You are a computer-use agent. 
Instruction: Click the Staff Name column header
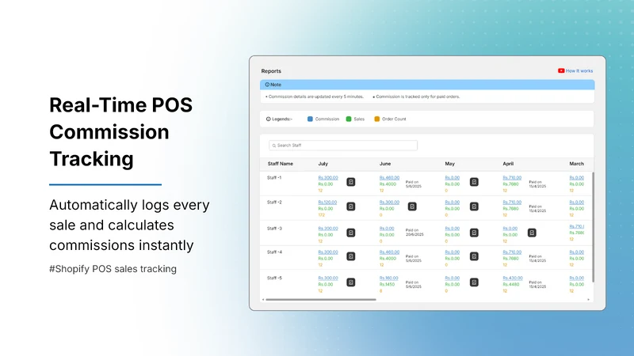coord(281,164)
